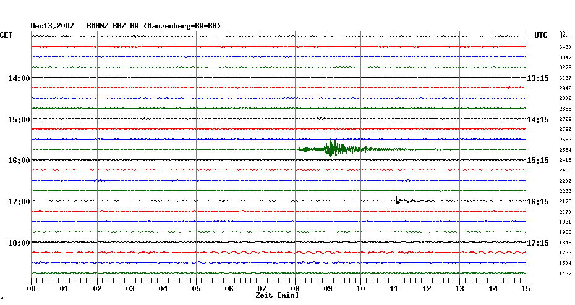Select DC value 2855
The image size is (575, 305).
(x=565, y=109)
